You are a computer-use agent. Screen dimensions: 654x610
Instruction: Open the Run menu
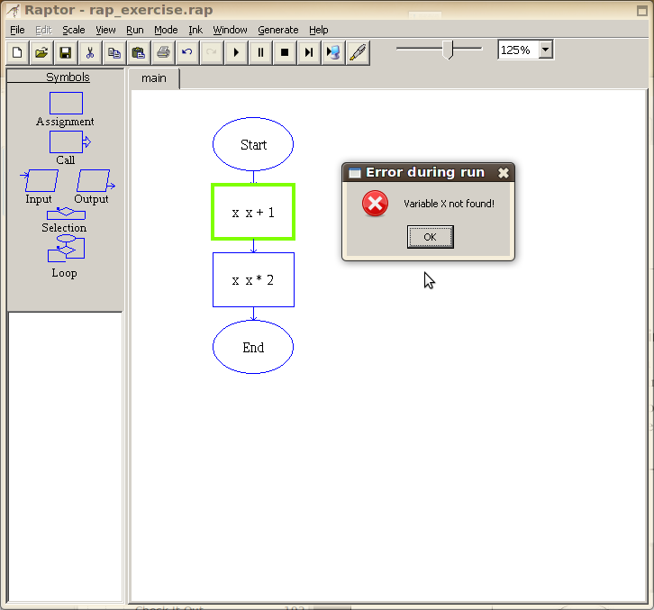[x=135, y=30]
